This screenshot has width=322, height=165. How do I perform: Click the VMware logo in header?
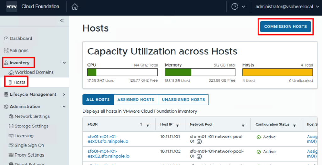pyautogui.click(x=12, y=7)
